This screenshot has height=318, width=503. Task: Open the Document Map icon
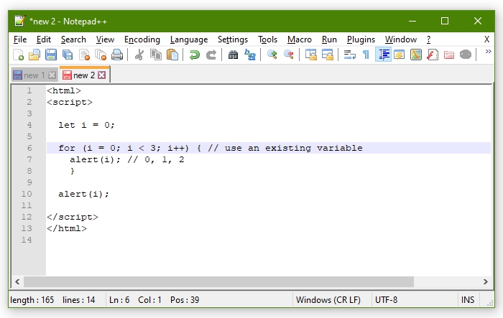[x=416, y=55]
